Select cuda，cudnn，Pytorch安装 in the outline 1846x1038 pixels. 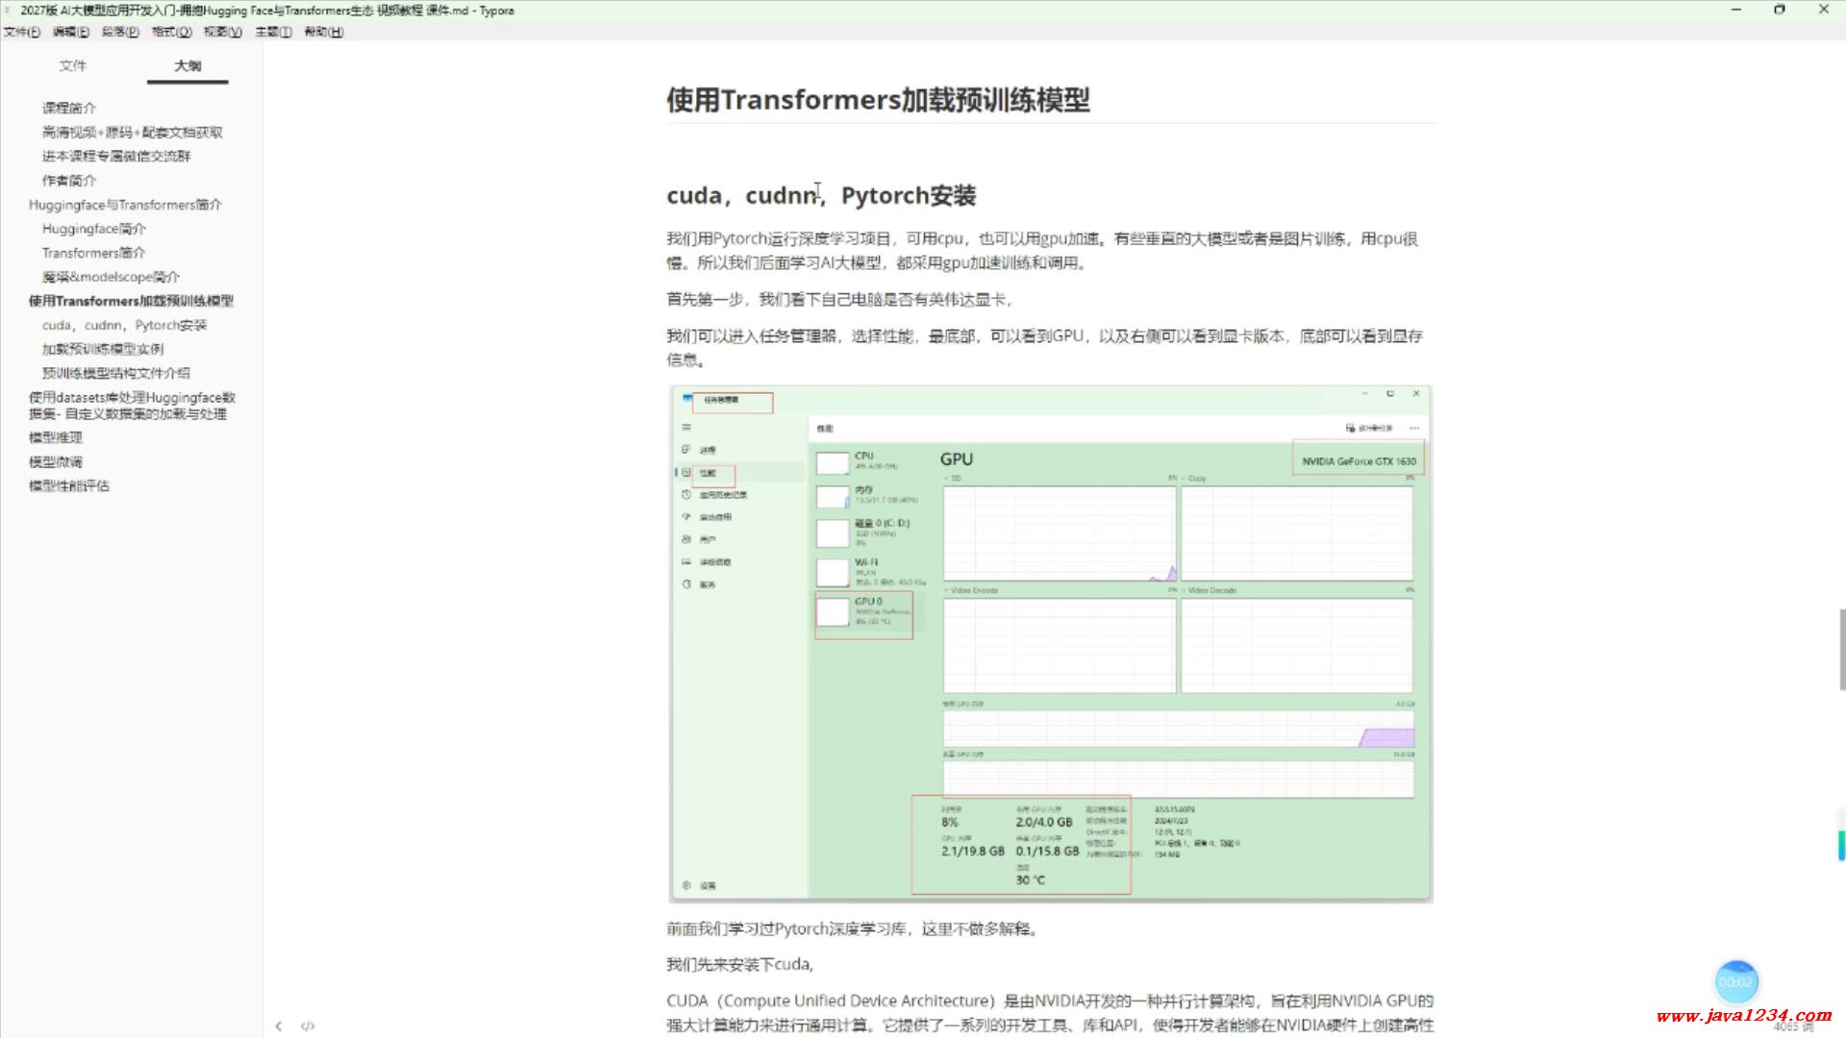[123, 325]
